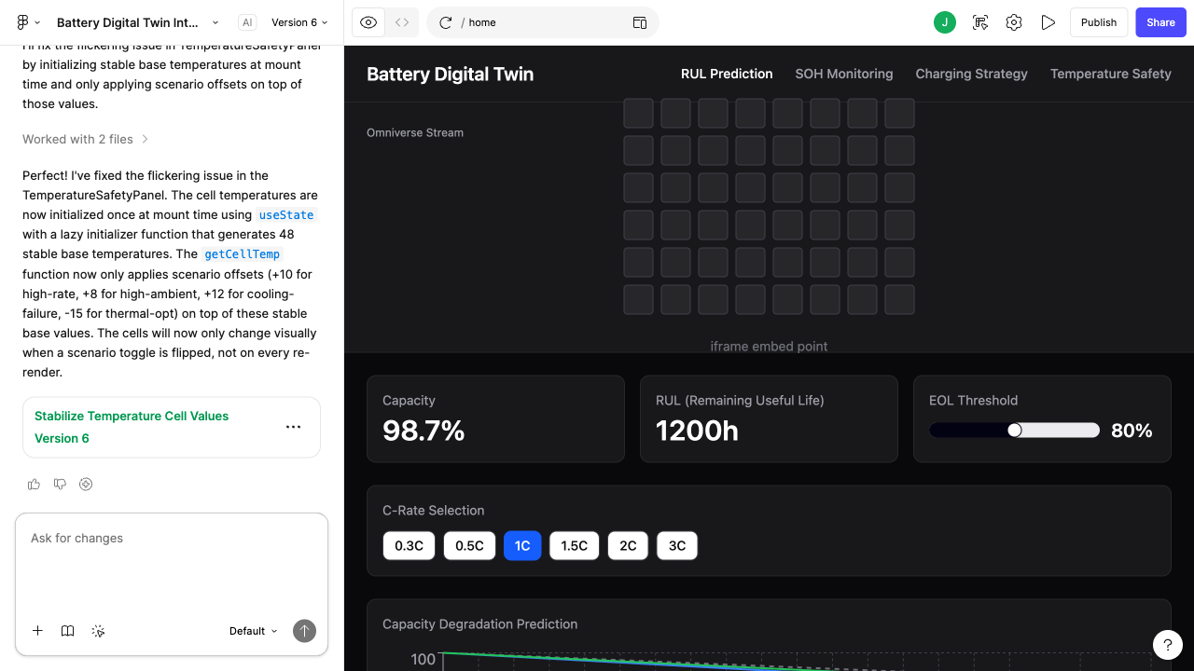Open the Stabilize Temperature Cell Values version card
This screenshot has height=671, width=1194.
[172, 427]
